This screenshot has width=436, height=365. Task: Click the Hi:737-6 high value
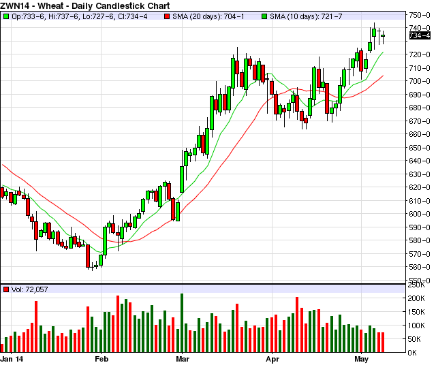(63, 16)
